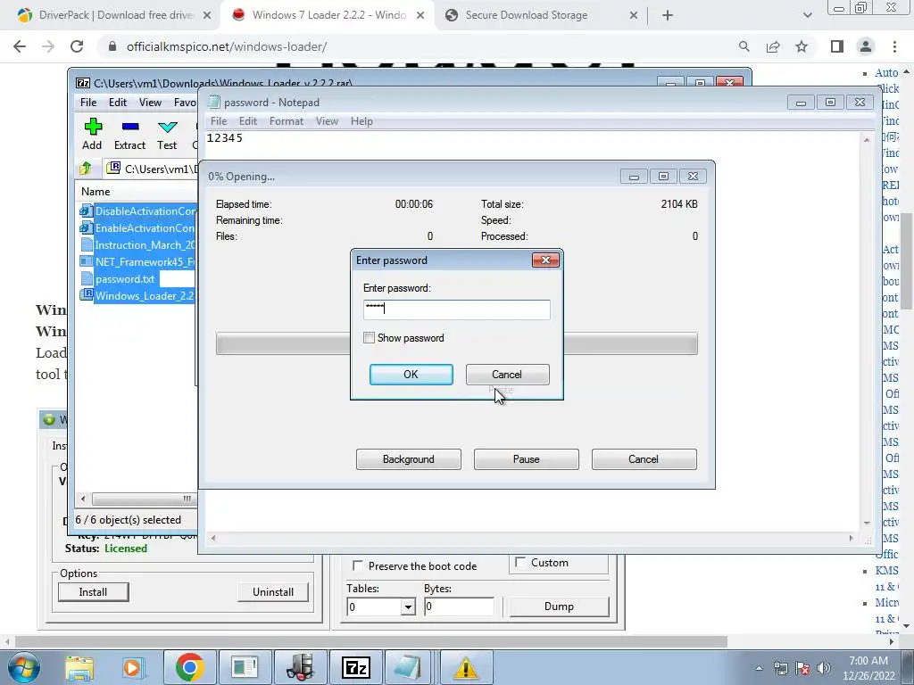Image resolution: width=914 pixels, height=685 pixels.
Task: Switch to the Secure Download Storage tab
Action: point(542,16)
